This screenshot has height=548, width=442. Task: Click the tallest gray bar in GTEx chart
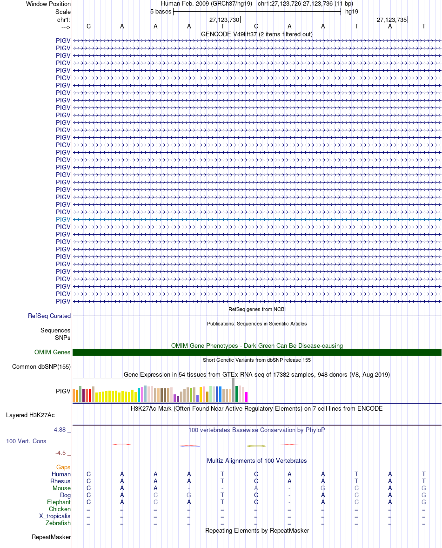click(233, 390)
